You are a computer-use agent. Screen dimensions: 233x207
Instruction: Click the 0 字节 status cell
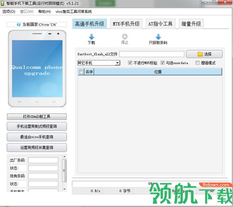[118, 191]
